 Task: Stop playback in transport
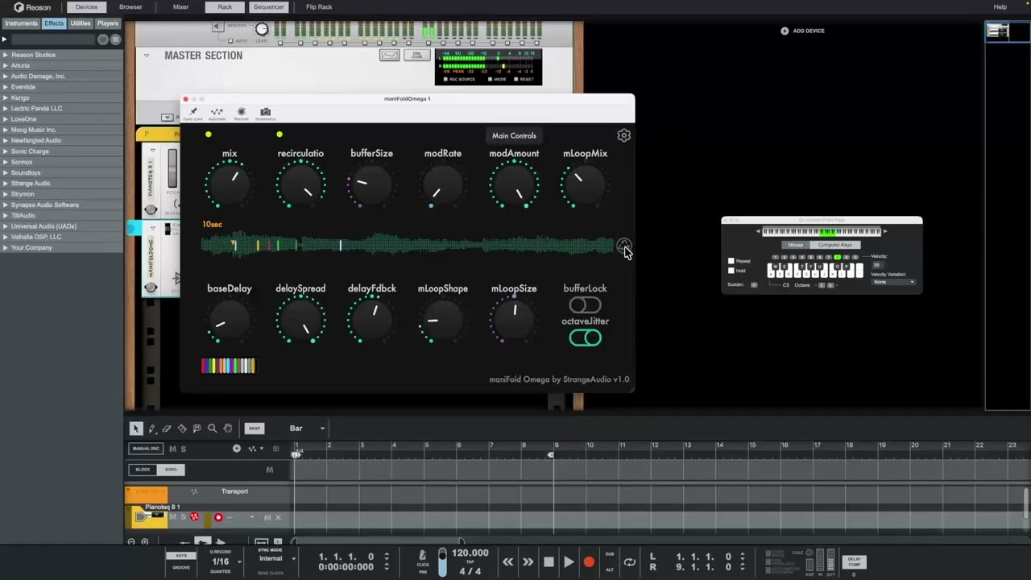pyautogui.click(x=549, y=562)
